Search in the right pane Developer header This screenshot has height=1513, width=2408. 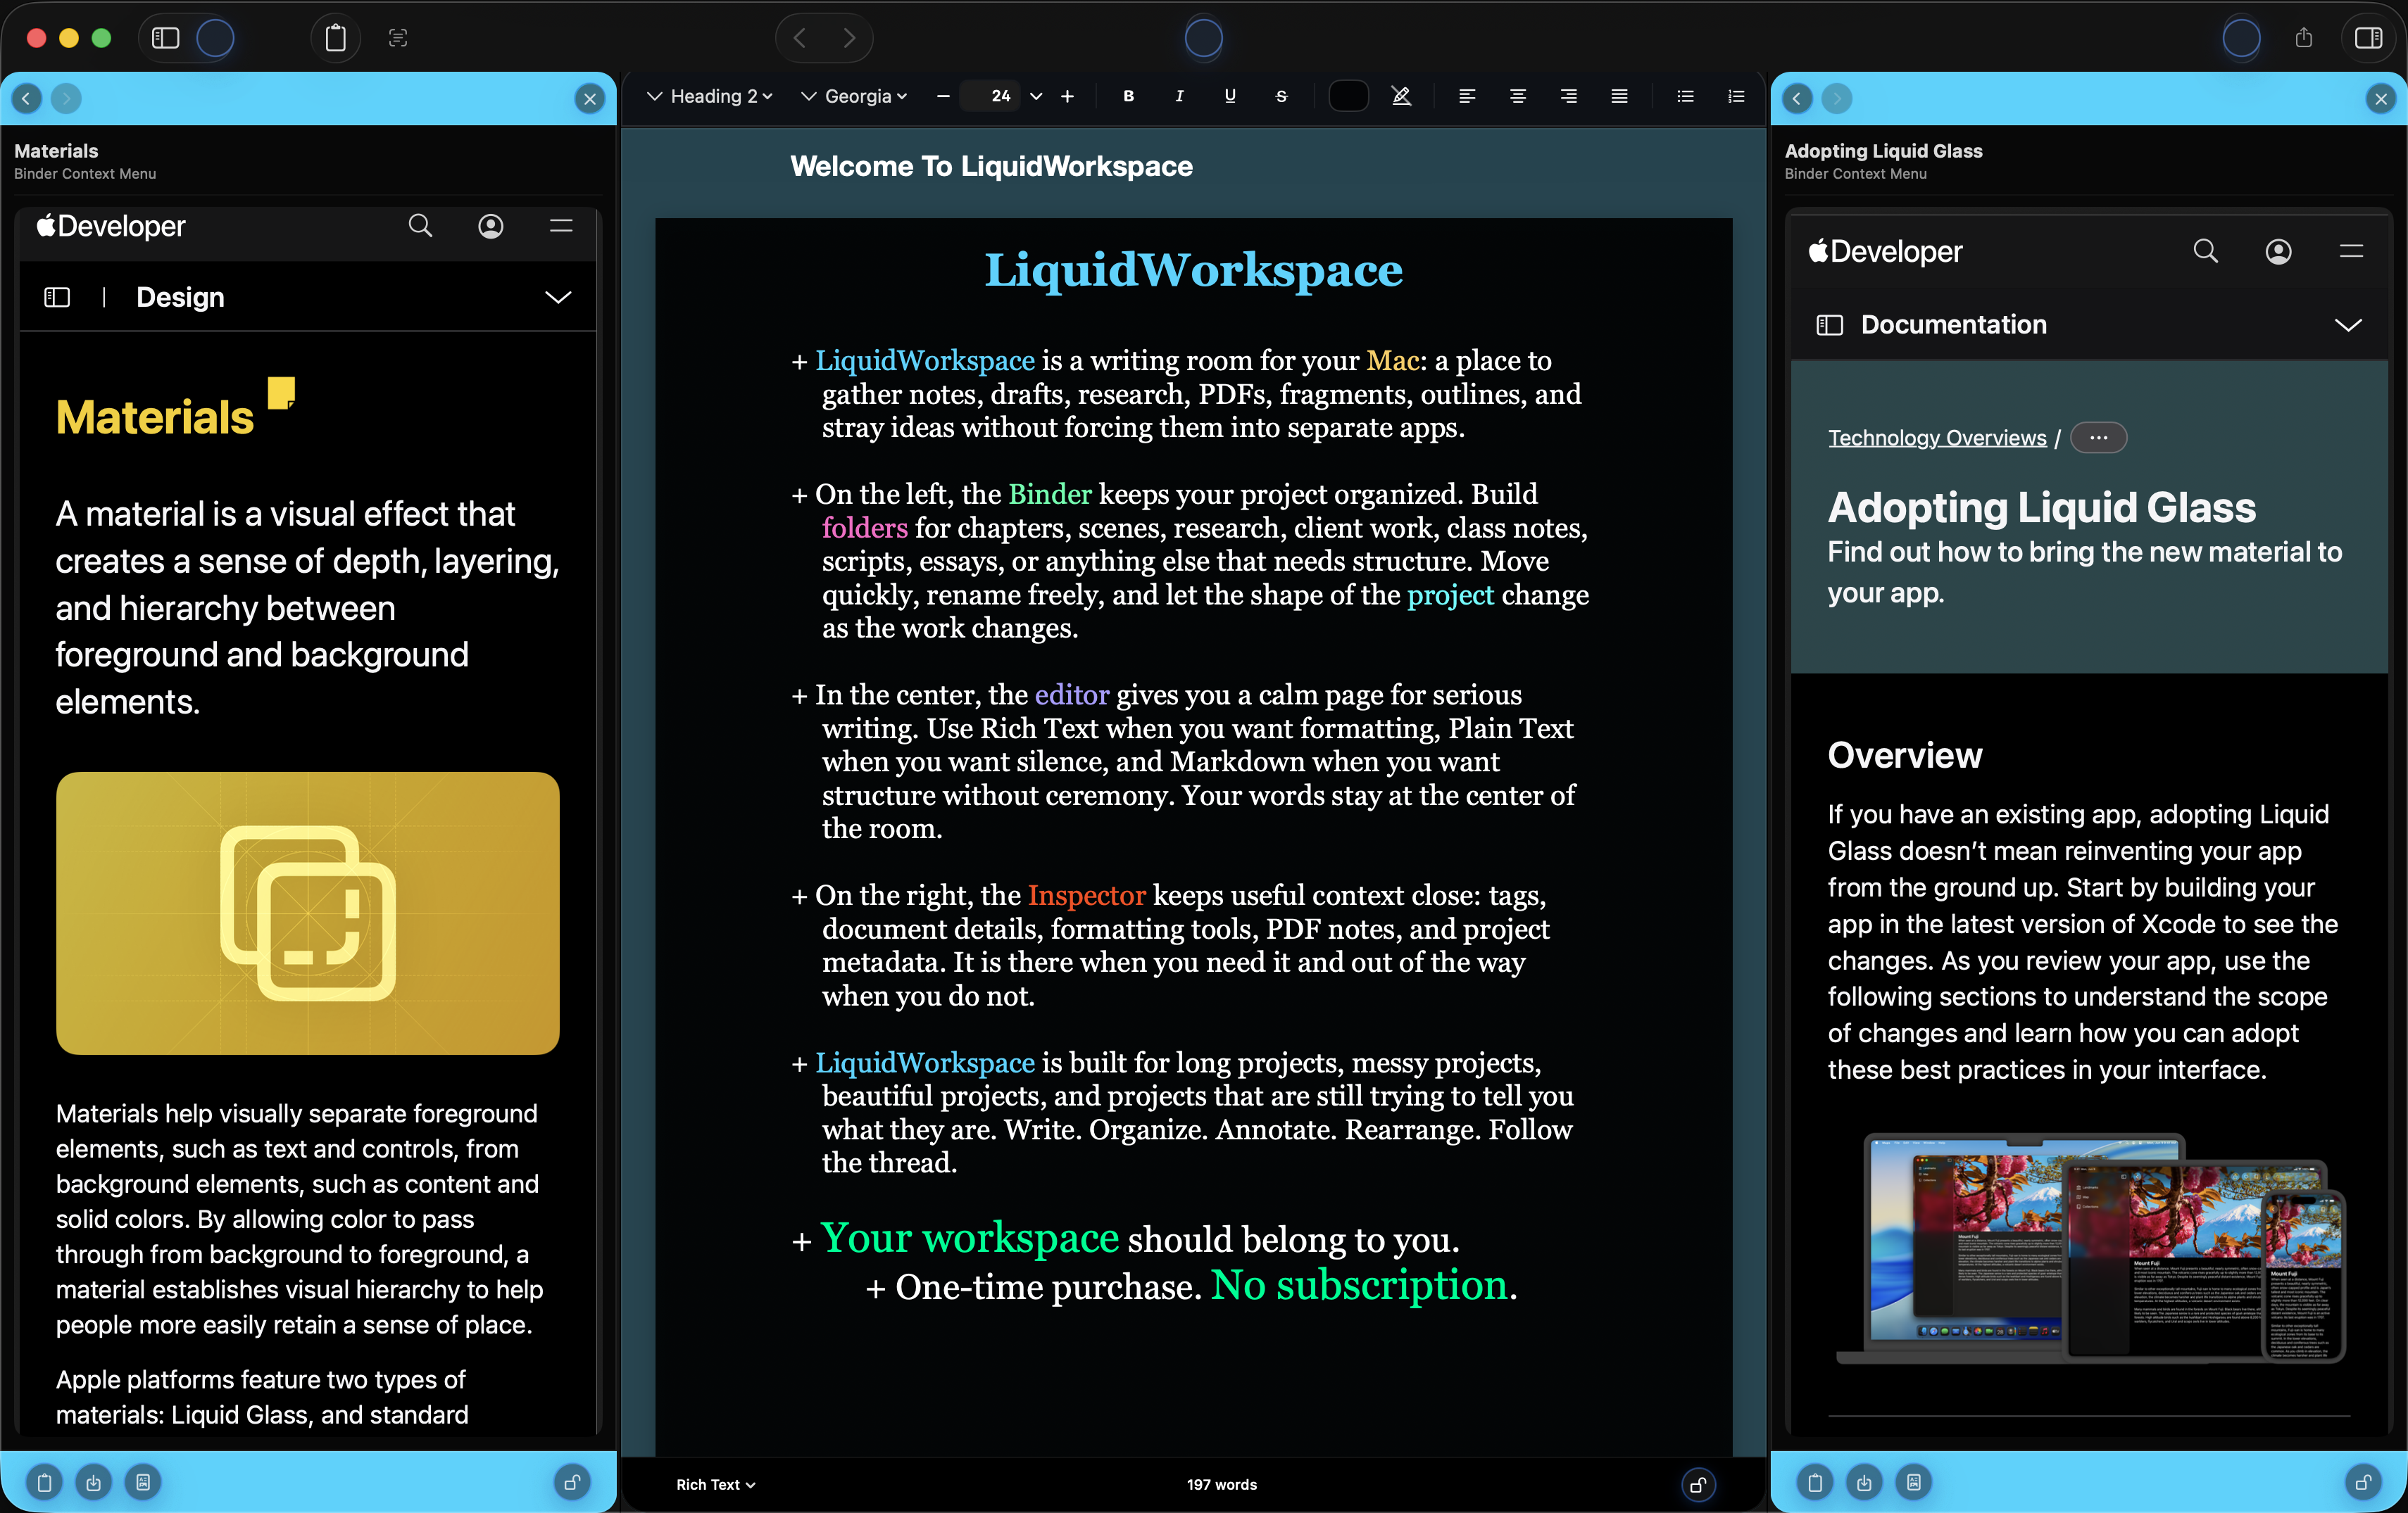[2205, 251]
